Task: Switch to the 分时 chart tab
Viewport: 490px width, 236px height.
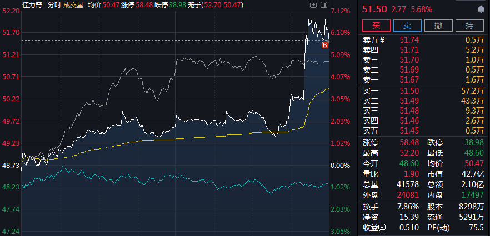Action: (x=54, y=4)
